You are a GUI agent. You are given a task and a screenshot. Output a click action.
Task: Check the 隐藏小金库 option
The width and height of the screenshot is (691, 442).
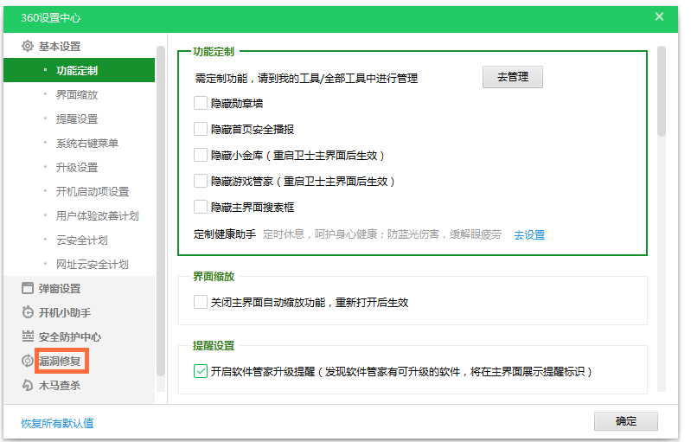201,155
